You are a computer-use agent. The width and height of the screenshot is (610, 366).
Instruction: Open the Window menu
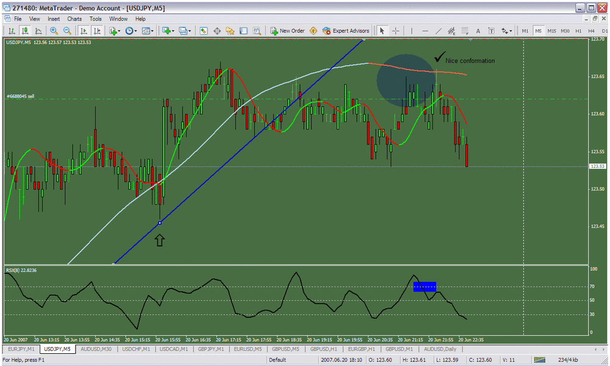[x=118, y=19]
